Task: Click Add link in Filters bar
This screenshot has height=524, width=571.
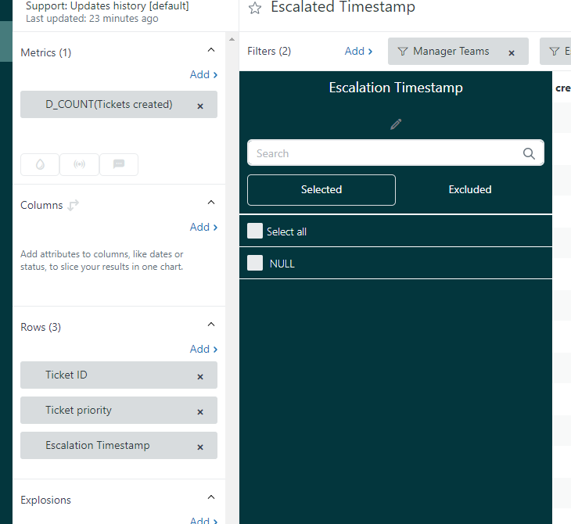Action: coord(358,51)
